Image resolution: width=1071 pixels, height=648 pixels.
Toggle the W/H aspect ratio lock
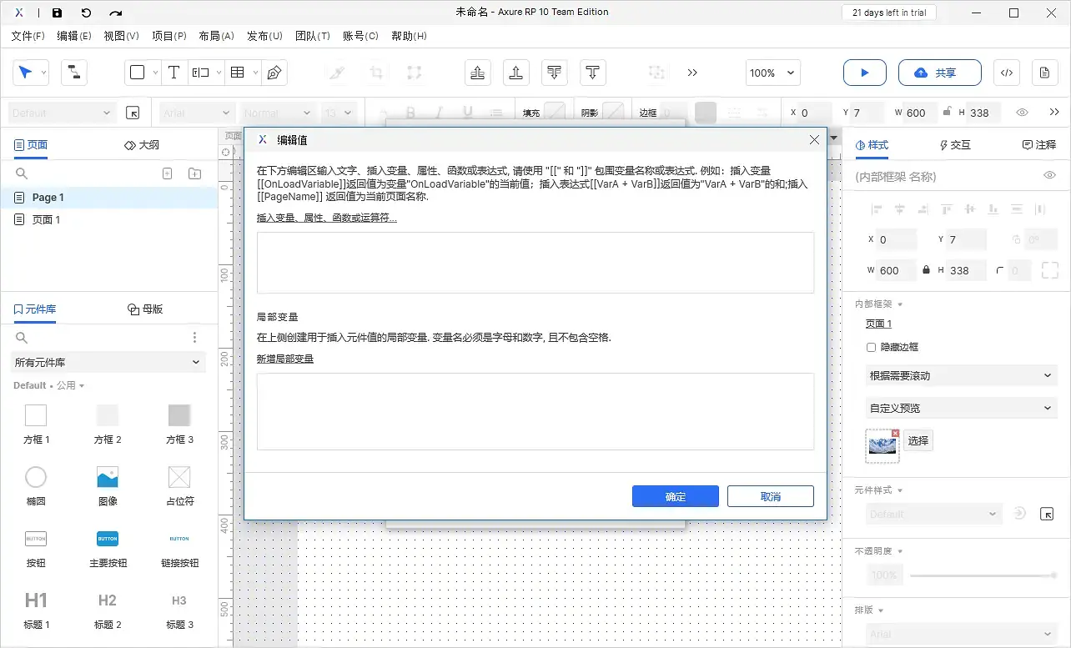926,269
